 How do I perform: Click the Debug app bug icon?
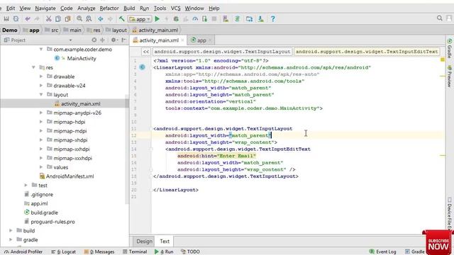tap(176, 19)
